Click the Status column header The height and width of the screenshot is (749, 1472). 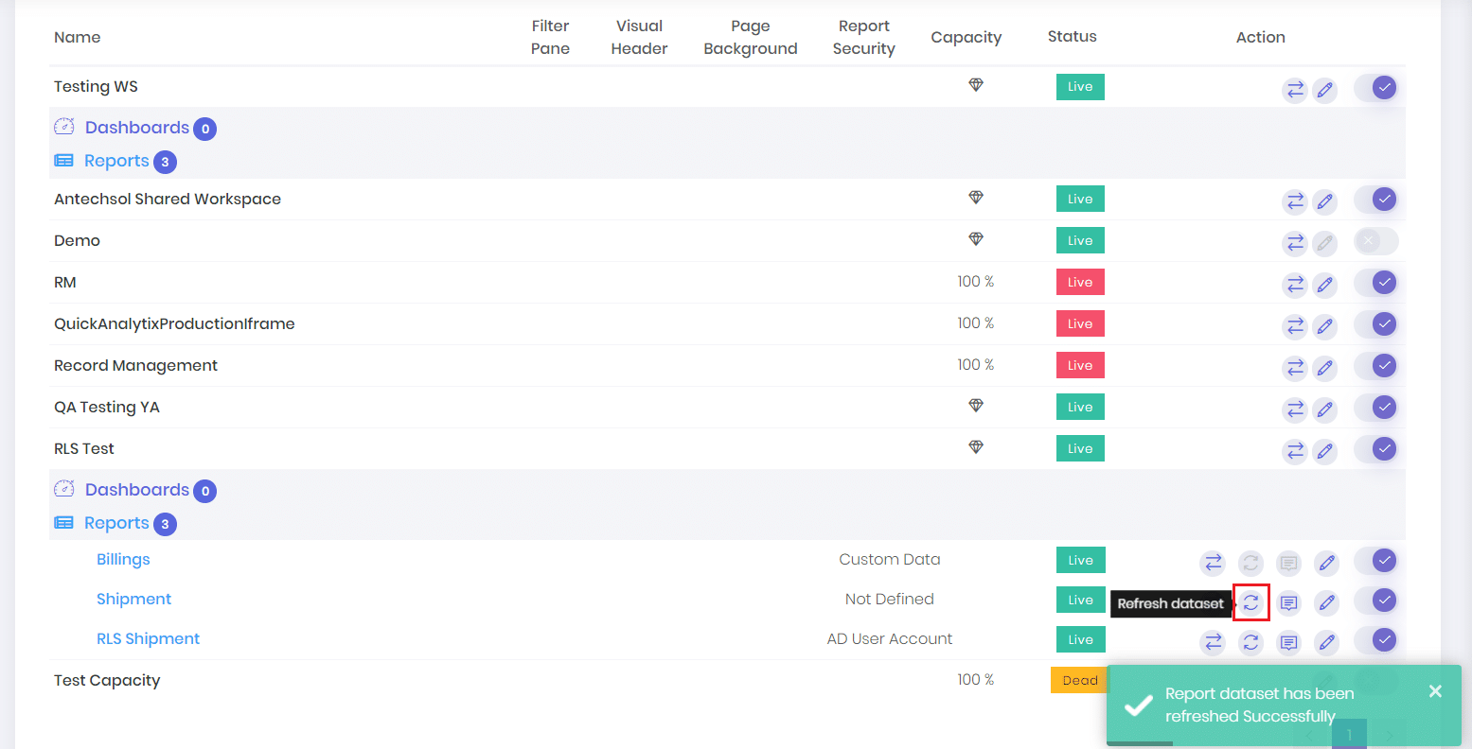(x=1072, y=36)
